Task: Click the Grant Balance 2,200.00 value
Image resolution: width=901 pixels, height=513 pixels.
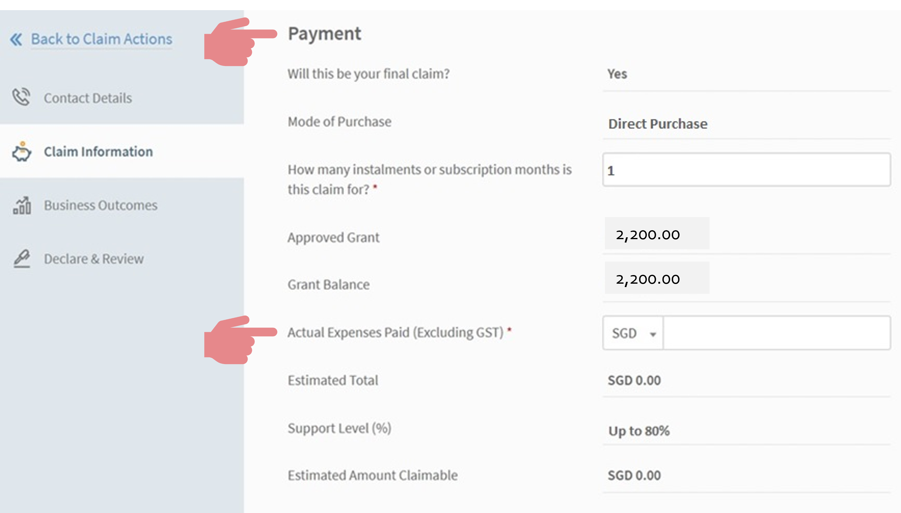Action: 648,279
